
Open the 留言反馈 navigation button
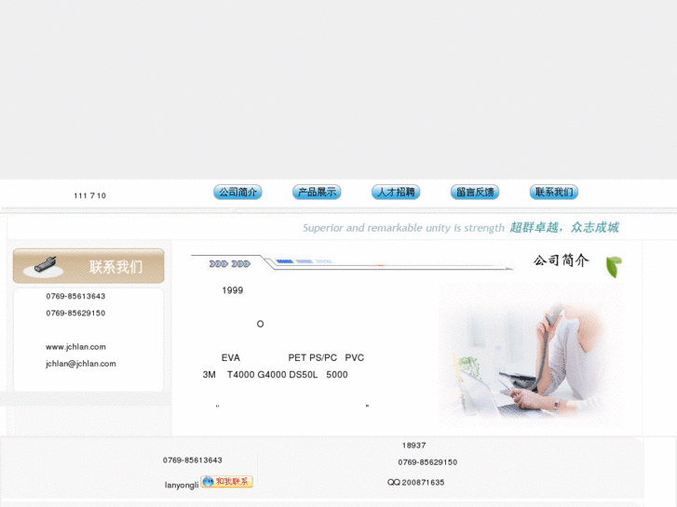click(x=475, y=192)
